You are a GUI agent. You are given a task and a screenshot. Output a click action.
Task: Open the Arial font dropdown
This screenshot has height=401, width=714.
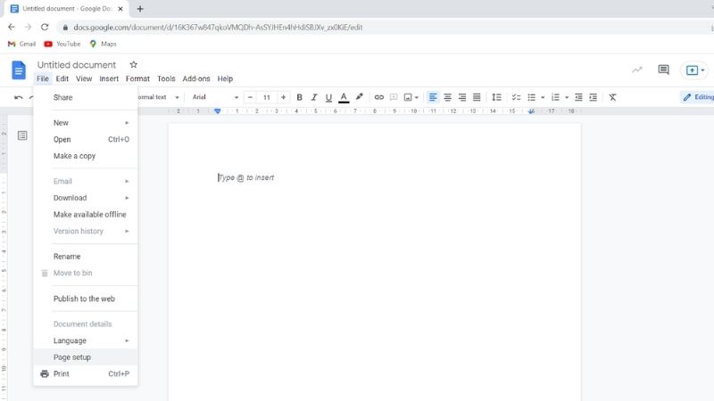pyautogui.click(x=215, y=97)
